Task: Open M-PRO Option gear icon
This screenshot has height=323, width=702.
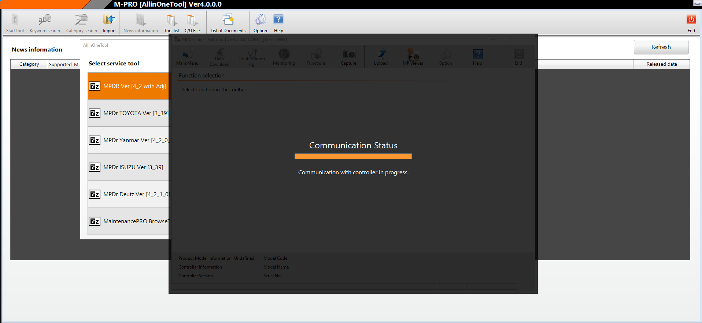Action: (x=260, y=23)
